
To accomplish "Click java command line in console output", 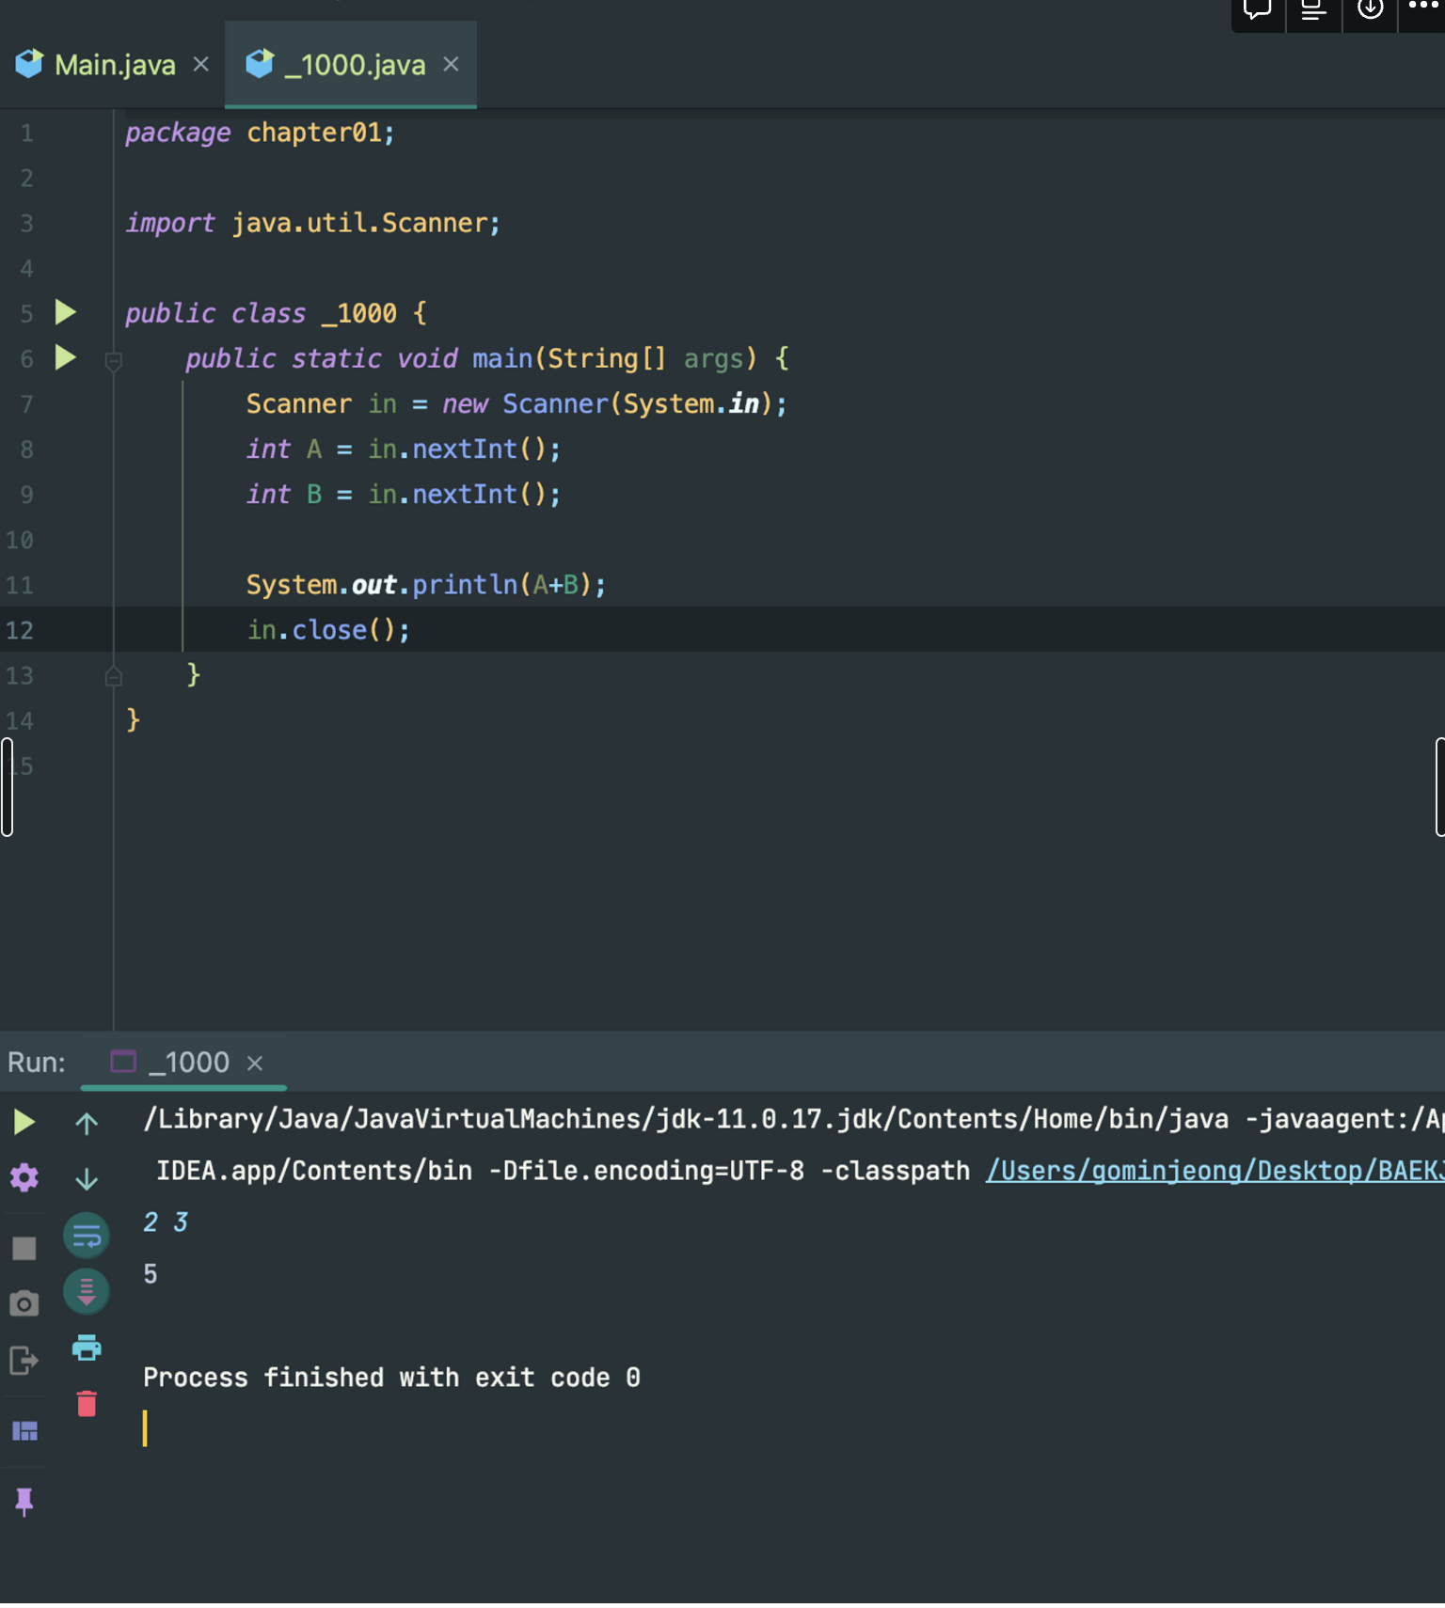I will pos(793,1119).
